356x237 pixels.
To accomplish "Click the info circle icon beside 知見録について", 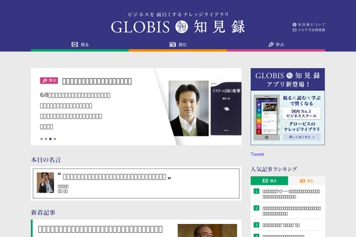I will [294, 24].
